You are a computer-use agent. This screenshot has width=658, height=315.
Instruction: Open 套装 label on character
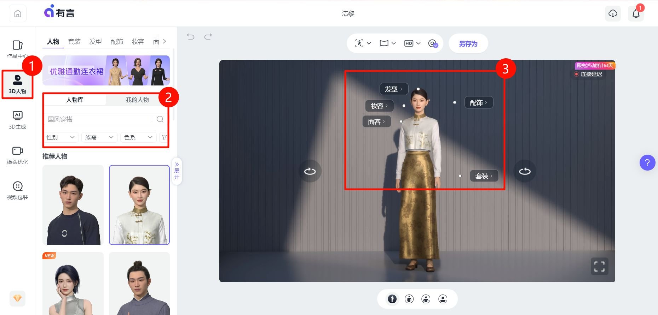[x=484, y=176]
